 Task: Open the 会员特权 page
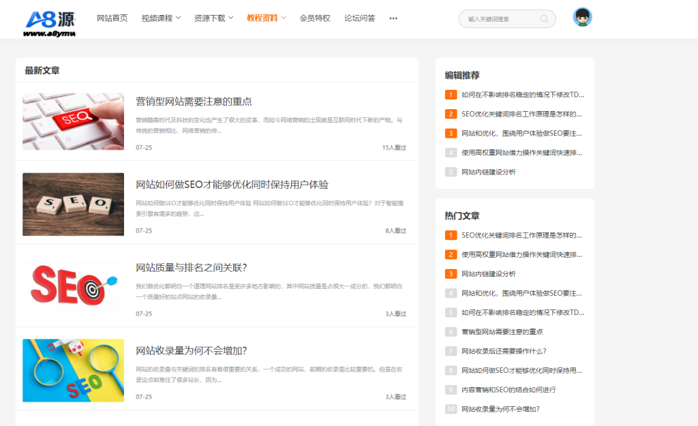tap(315, 18)
